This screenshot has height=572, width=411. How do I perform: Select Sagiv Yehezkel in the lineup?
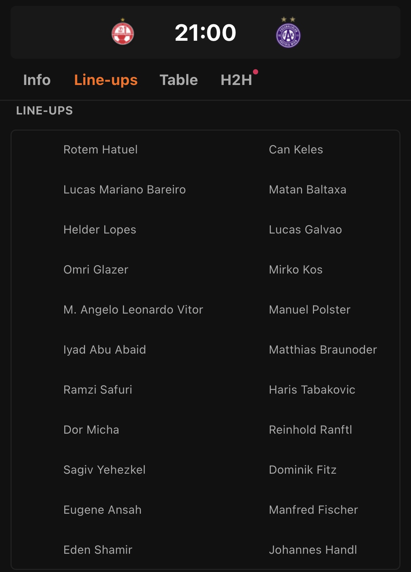click(x=105, y=470)
